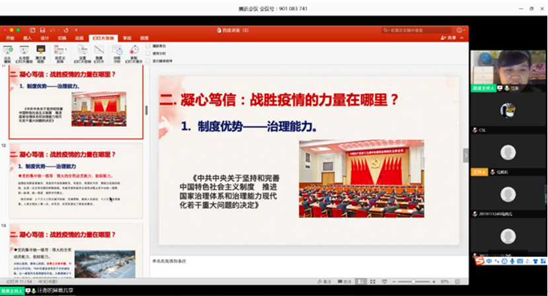Start slideshow from the beginning
548x296 pixels.
tap(7, 54)
